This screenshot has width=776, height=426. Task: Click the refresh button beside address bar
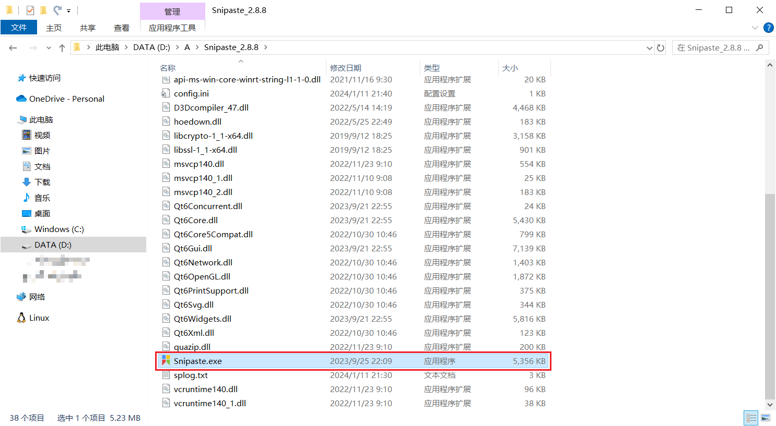661,48
